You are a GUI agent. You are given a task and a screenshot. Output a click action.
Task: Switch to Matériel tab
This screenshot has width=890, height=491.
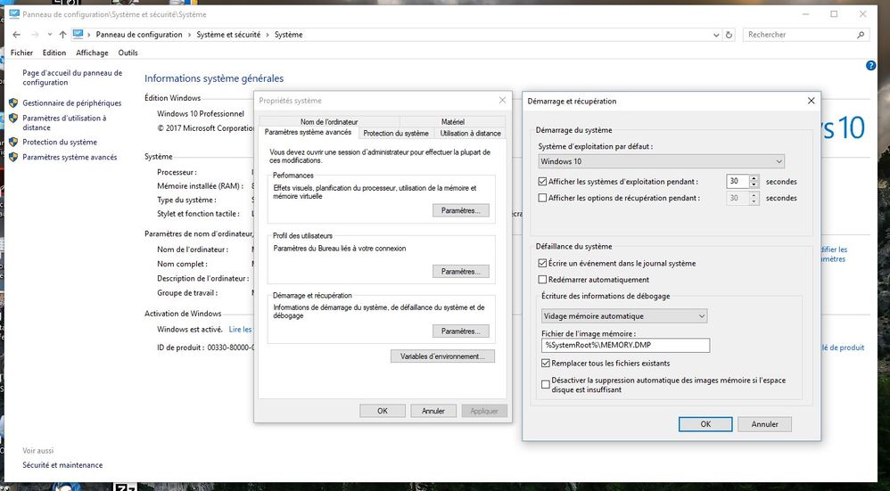point(452,122)
